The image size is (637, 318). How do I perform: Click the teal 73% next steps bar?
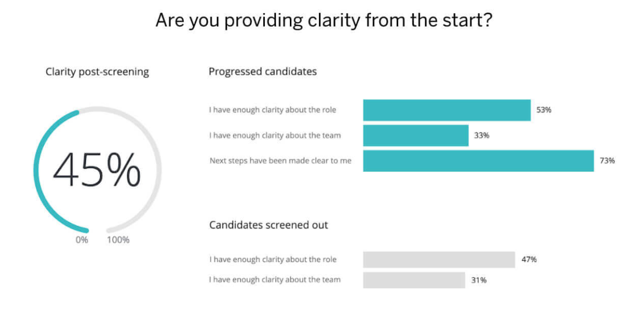[478, 161]
